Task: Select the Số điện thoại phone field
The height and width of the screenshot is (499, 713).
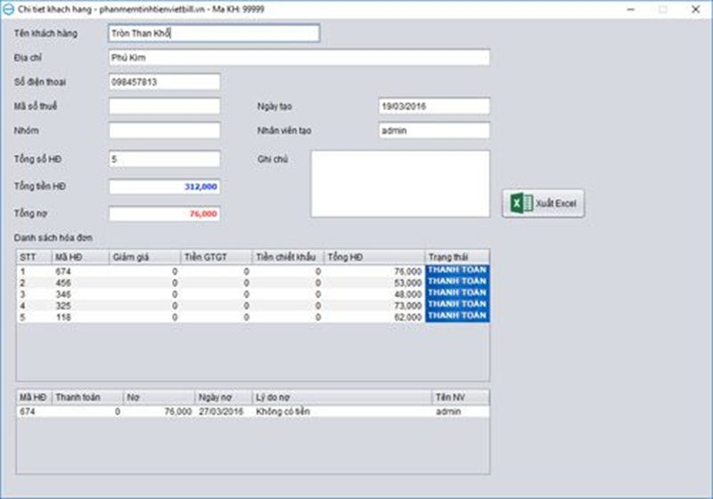Action: click(164, 82)
